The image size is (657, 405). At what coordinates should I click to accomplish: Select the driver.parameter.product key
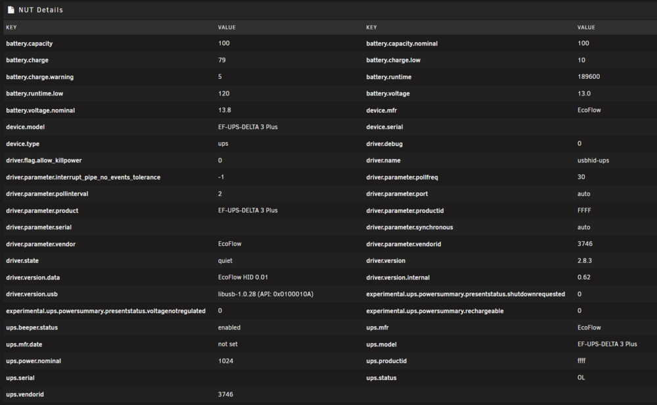click(x=42, y=211)
